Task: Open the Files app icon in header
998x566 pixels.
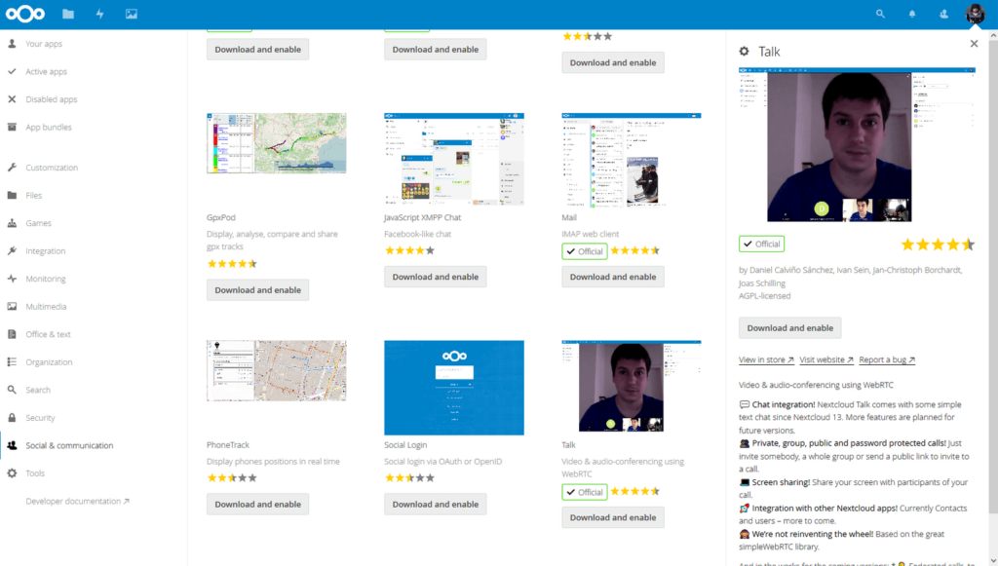Action: (68, 14)
